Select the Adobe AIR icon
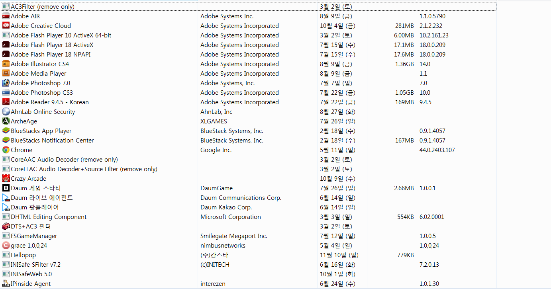 6,16
